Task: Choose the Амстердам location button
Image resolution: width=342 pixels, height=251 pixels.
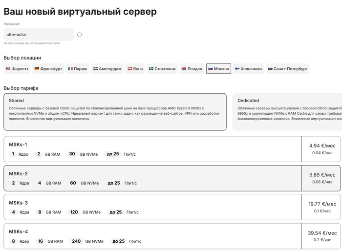Action: 107,69
